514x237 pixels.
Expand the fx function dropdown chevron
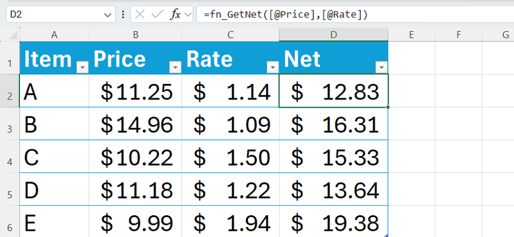point(188,14)
